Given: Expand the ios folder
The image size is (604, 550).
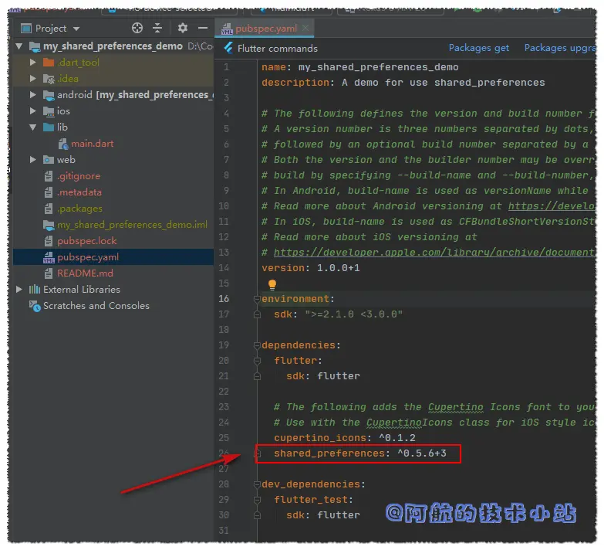Looking at the screenshot, I should 32,110.
